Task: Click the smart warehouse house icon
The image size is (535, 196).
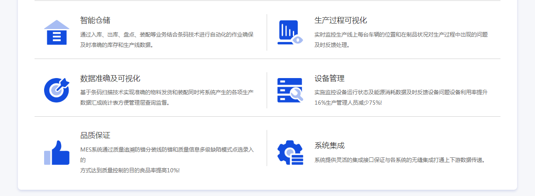Action: [57, 32]
